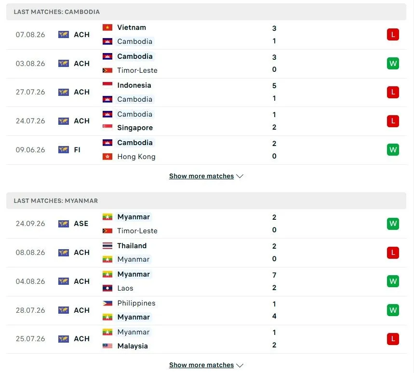Click the world map icon beside FI
This screenshot has height=373, width=414.
point(63,150)
